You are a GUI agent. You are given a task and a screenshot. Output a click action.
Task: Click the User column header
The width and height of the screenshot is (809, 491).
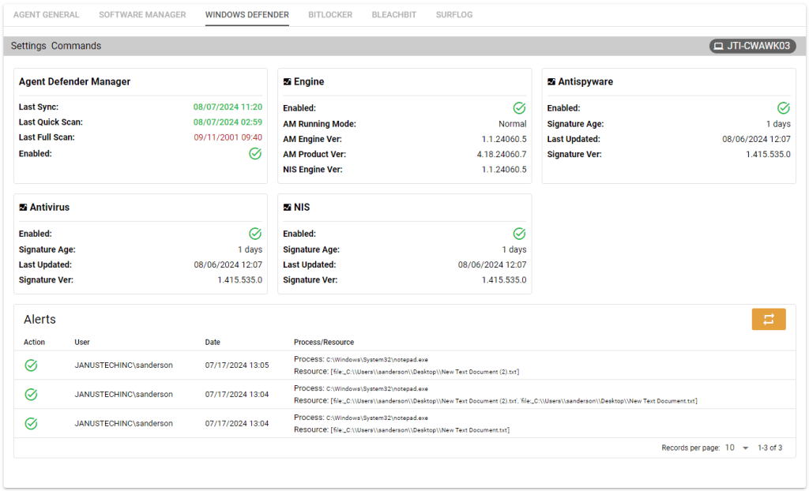point(82,342)
